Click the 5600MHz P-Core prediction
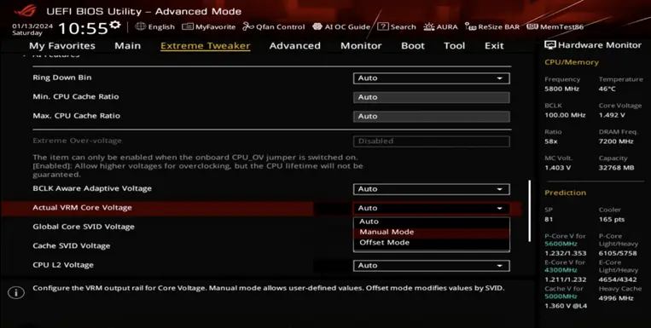 [x=561, y=244]
